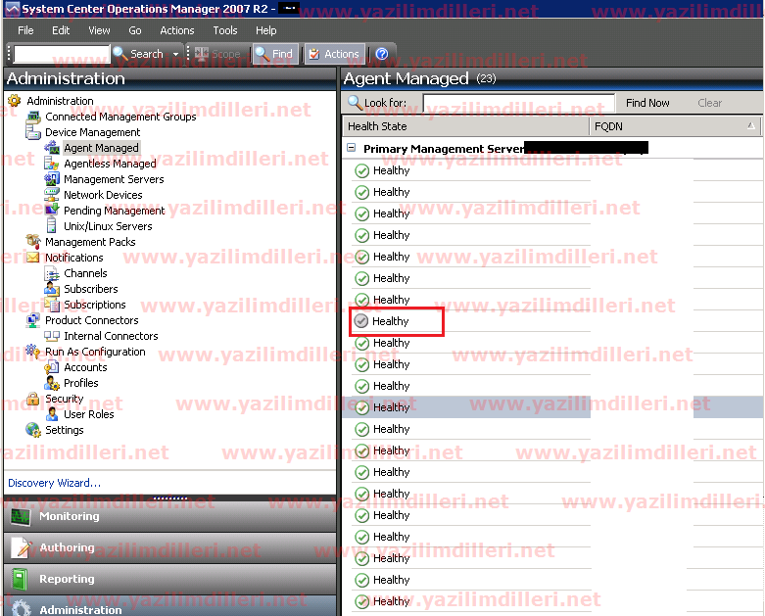The image size is (765, 616).
Task: Click the Agent Managed tree icon
Action: pos(52,147)
